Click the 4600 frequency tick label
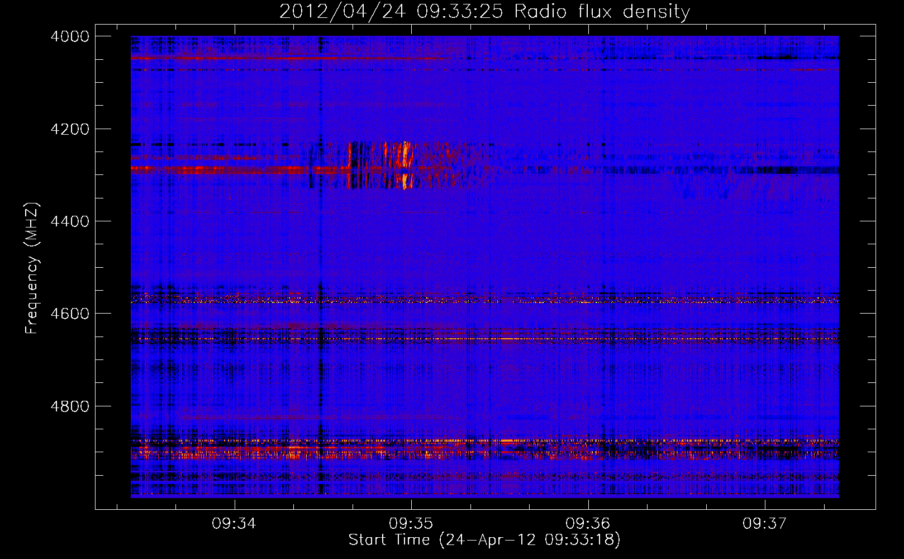The height and width of the screenshot is (559, 904). pyautogui.click(x=70, y=314)
